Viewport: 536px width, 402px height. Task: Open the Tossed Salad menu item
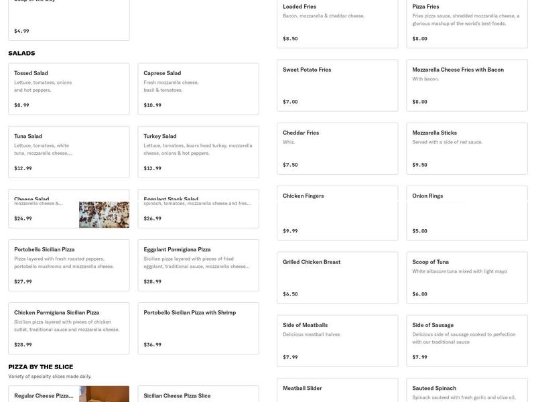point(68,88)
